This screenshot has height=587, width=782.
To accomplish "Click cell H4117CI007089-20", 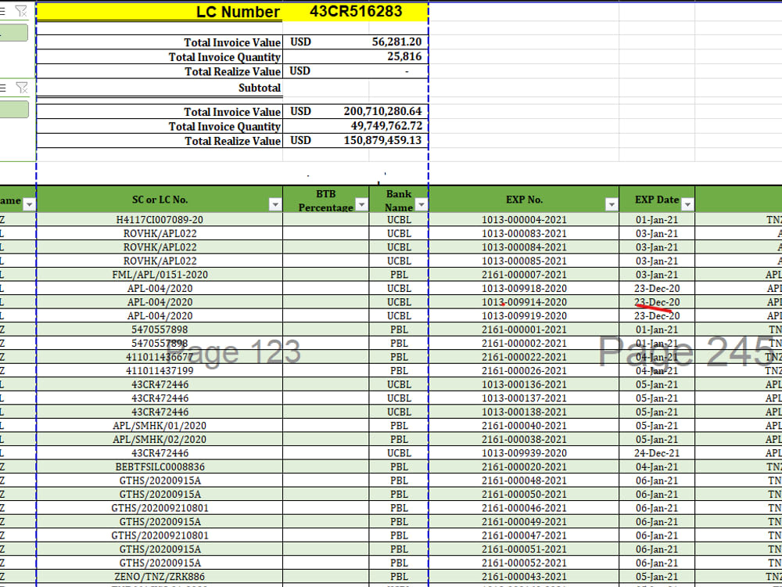I will [x=160, y=220].
